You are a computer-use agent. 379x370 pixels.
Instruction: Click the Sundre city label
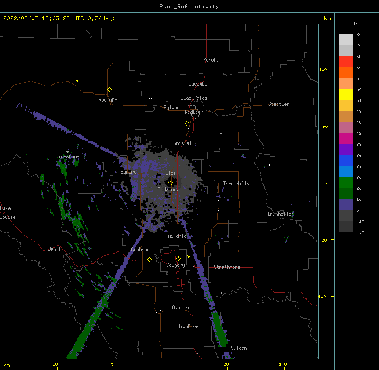[x=128, y=172]
